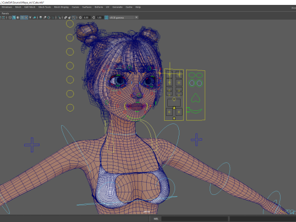The image size is (296, 222).
Task: Click the Exposure value field 0.00
Action: [86, 17]
